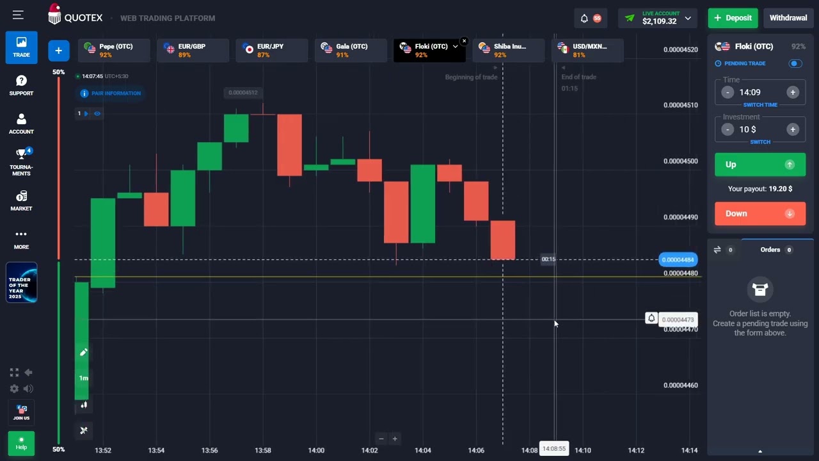
Task: Open the Trade section in sidebar
Action: point(21,47)
